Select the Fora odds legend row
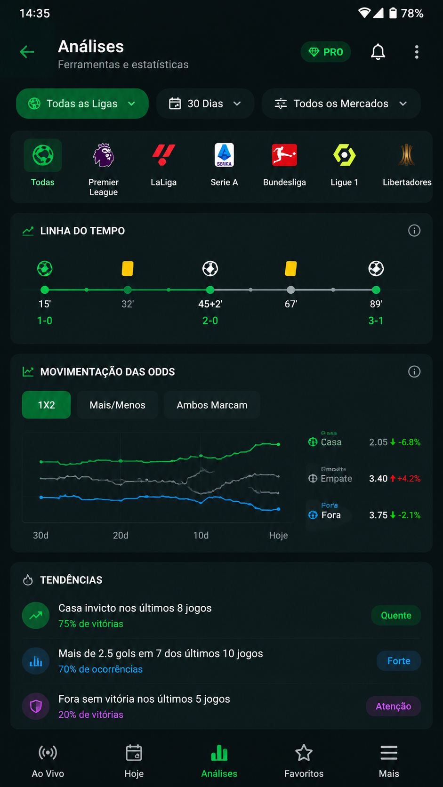This screenshot has height=787, width=443. pyautogui.click(x=364, y=515)
